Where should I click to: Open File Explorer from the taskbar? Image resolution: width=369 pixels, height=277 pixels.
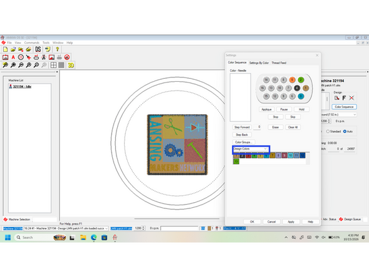coord(83,238)
